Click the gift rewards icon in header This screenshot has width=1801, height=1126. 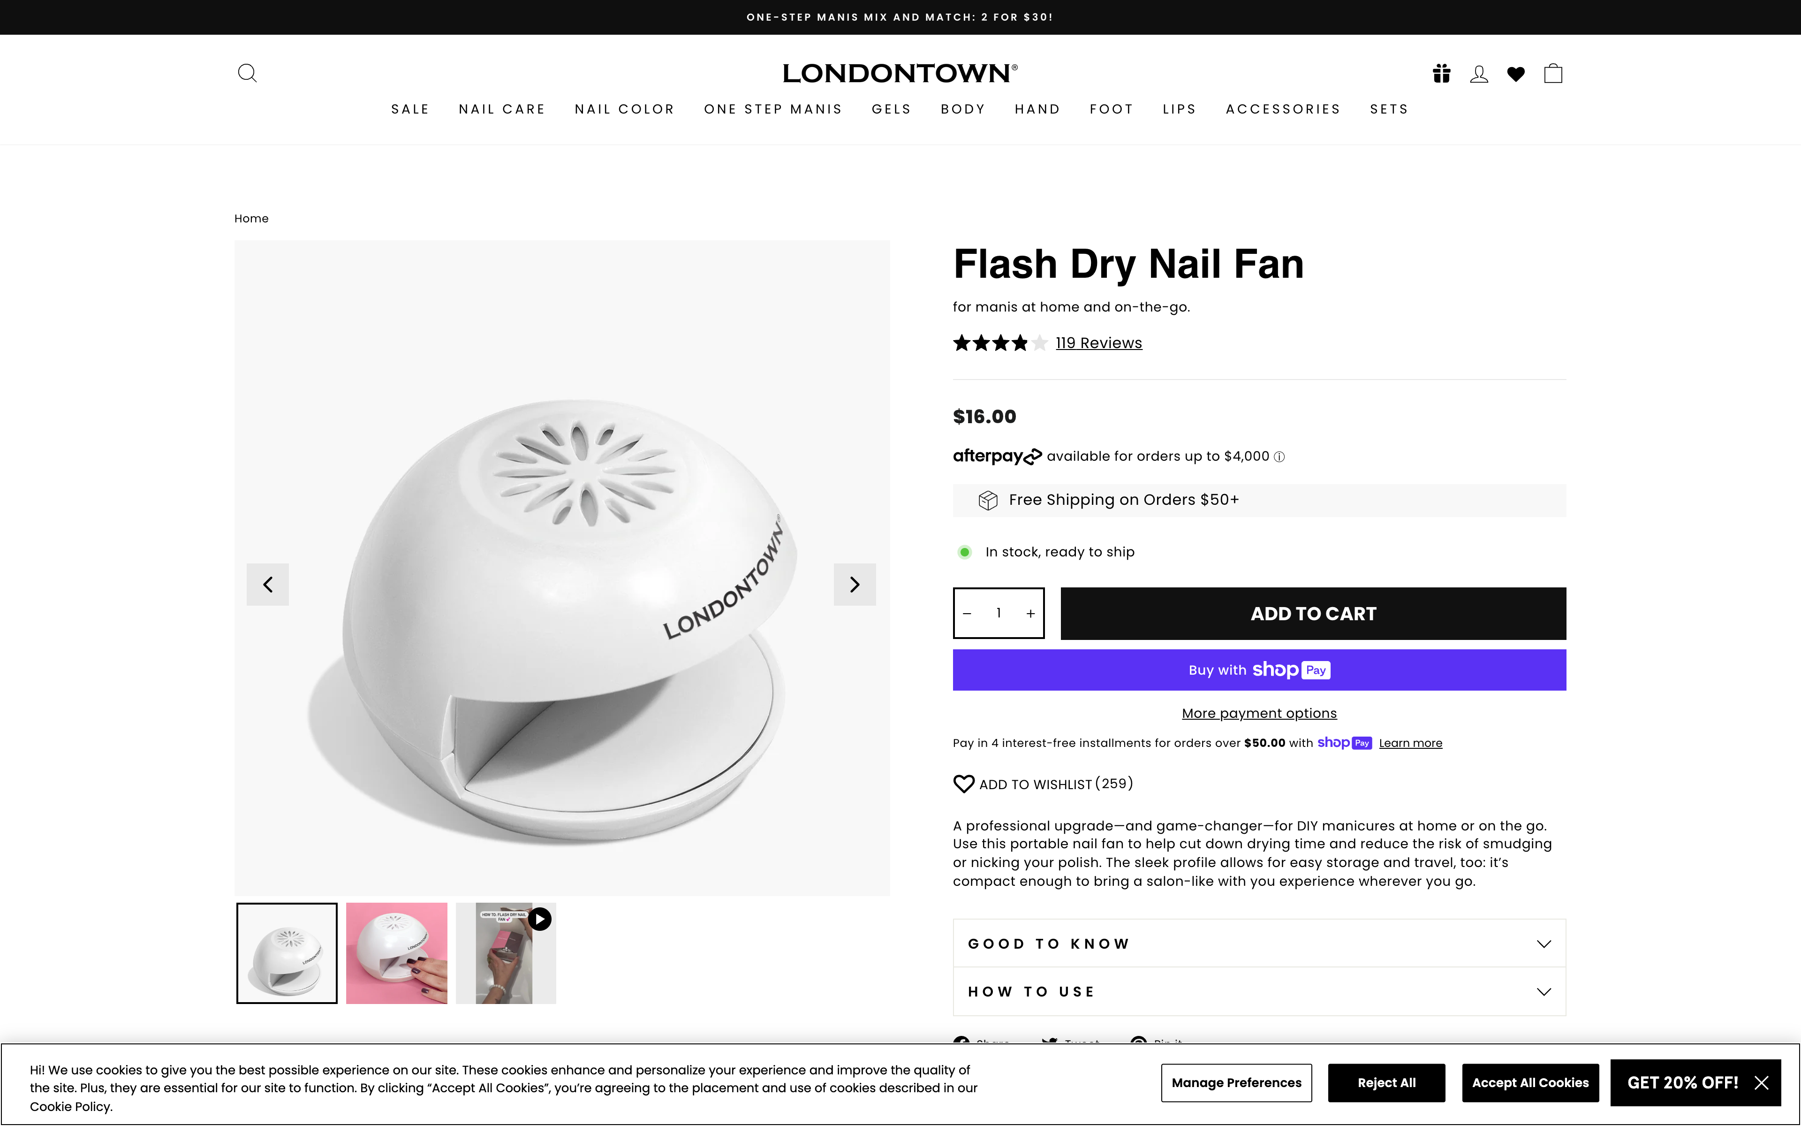click(1441, 73)
